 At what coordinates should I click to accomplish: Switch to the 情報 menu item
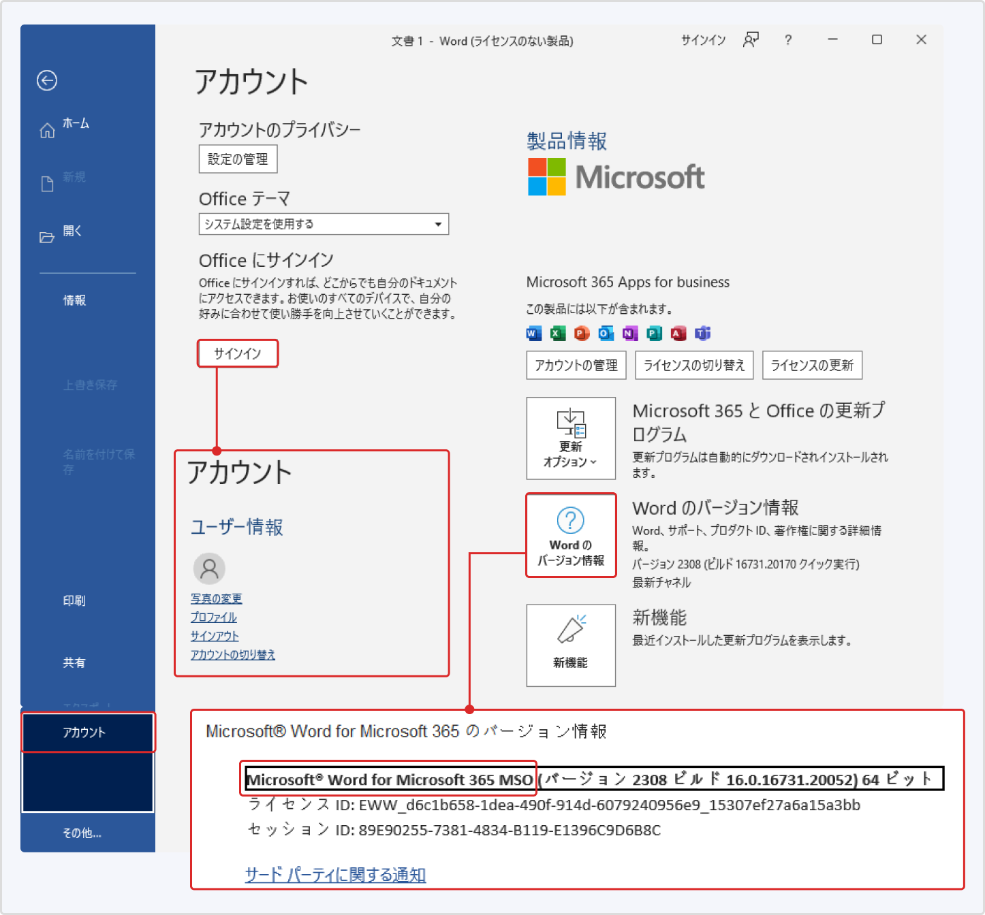(x=74, y=300)
